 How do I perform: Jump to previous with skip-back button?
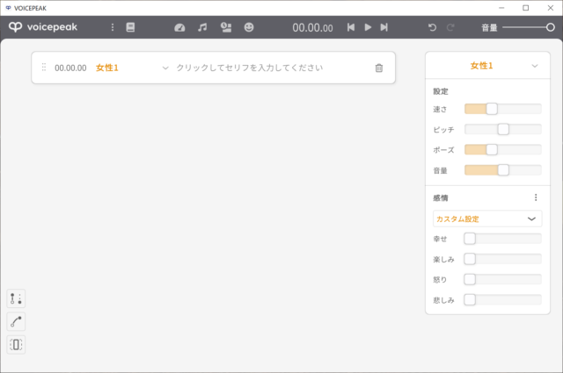pyautogui.click(x=351, y=27)
